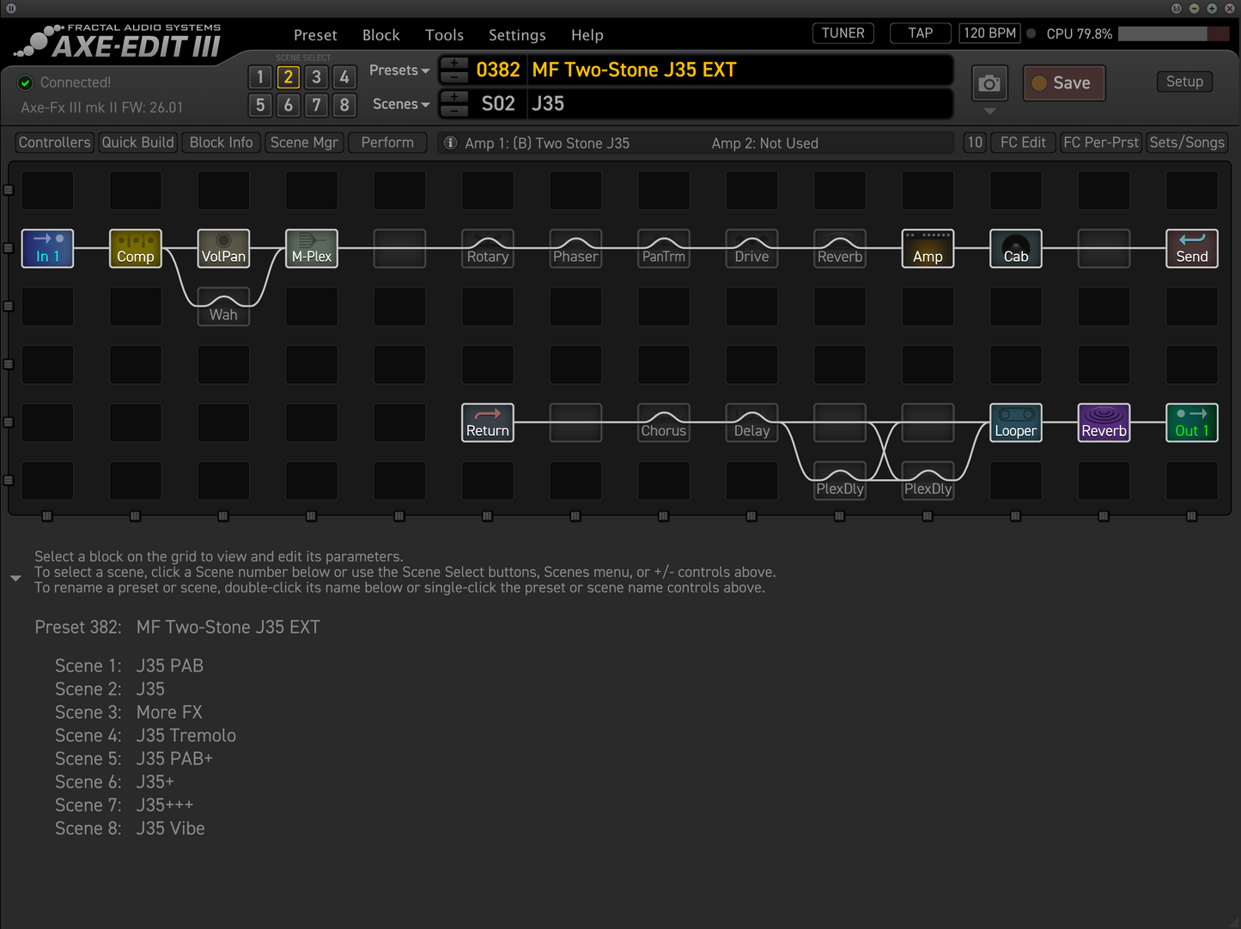This screenshot has width=1241, height=929.
Task: Switch to scene 1 button
Action: (x=260, y=77)
